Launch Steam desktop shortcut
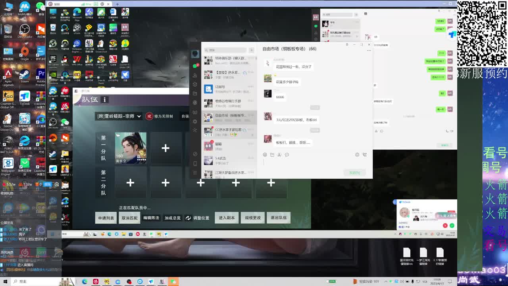Image resolution: width=508 pixels, height=286 pixels. point(24,75)
